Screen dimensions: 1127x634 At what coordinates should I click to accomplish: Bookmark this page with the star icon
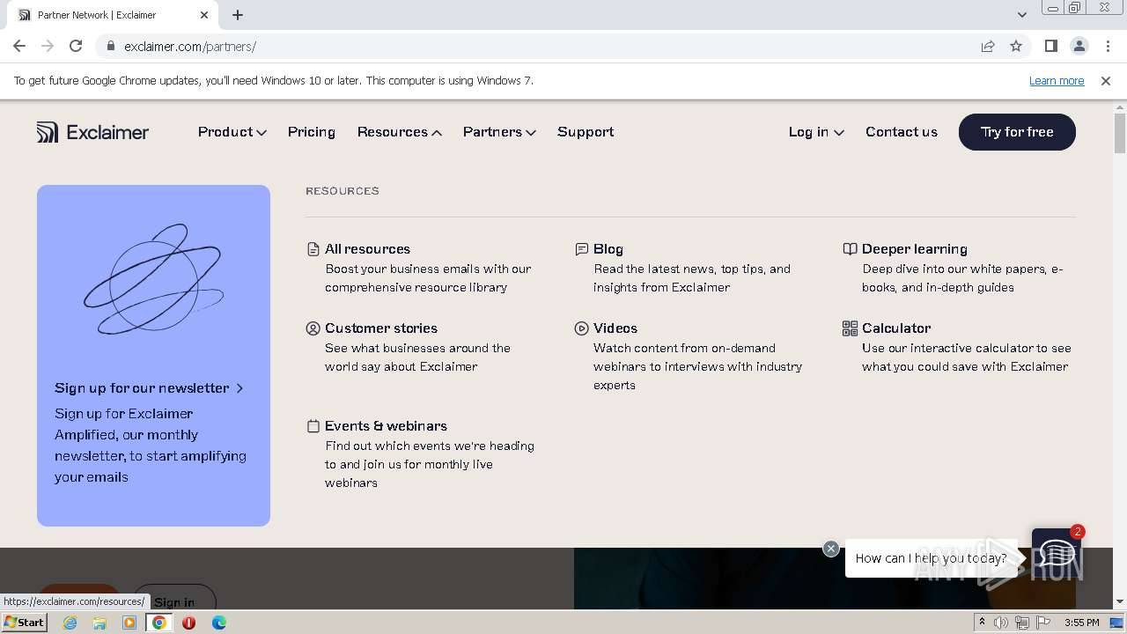(x=1016, y=46)
